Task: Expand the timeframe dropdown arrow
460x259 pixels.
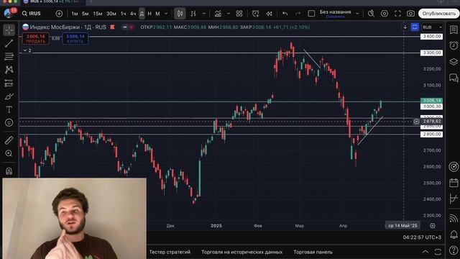Action: (166, 14)
